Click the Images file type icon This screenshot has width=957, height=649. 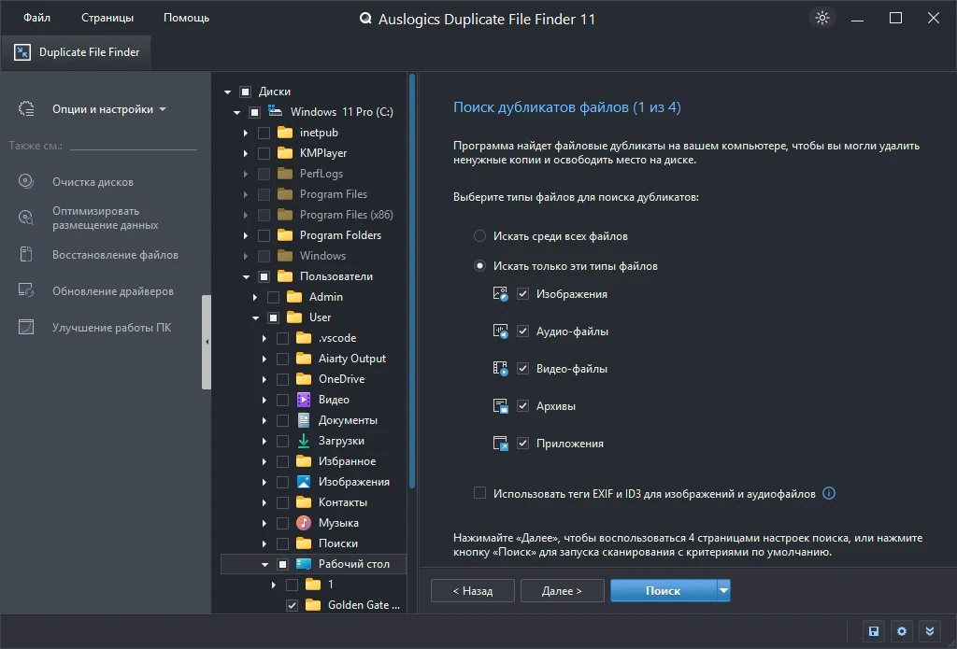click(501, 294)
